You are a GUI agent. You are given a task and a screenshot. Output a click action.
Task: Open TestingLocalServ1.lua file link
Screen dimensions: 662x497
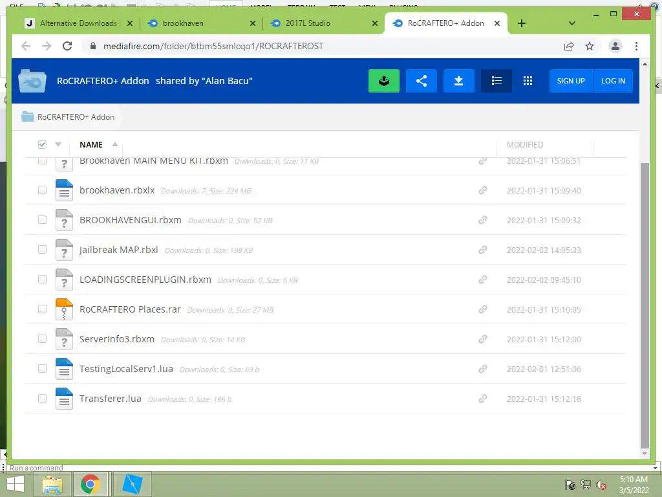(x=126, y=369)
